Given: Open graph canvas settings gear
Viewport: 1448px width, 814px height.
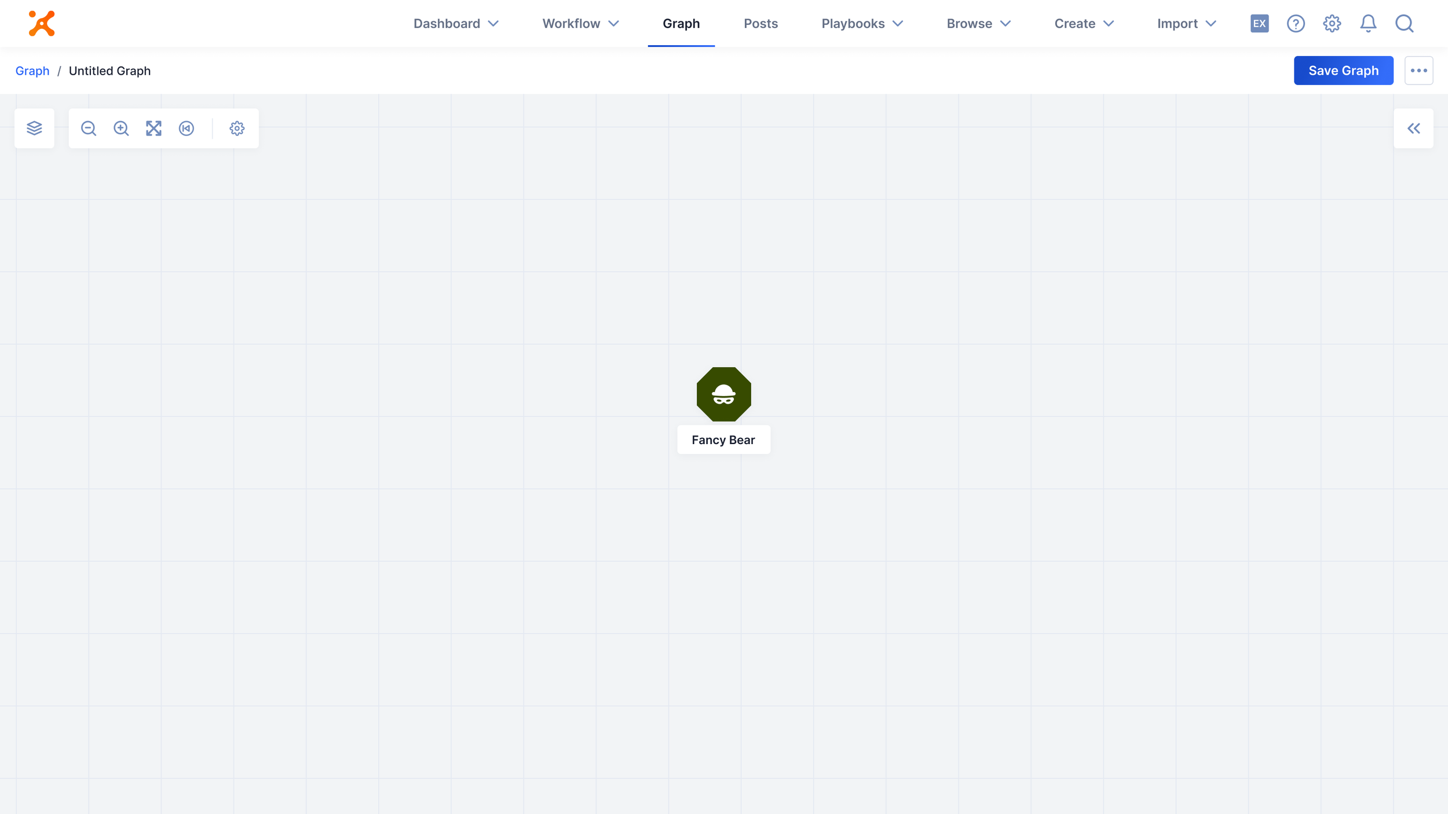Looking at the screenshot, I should pyautogui.click(x=237, y=128).
